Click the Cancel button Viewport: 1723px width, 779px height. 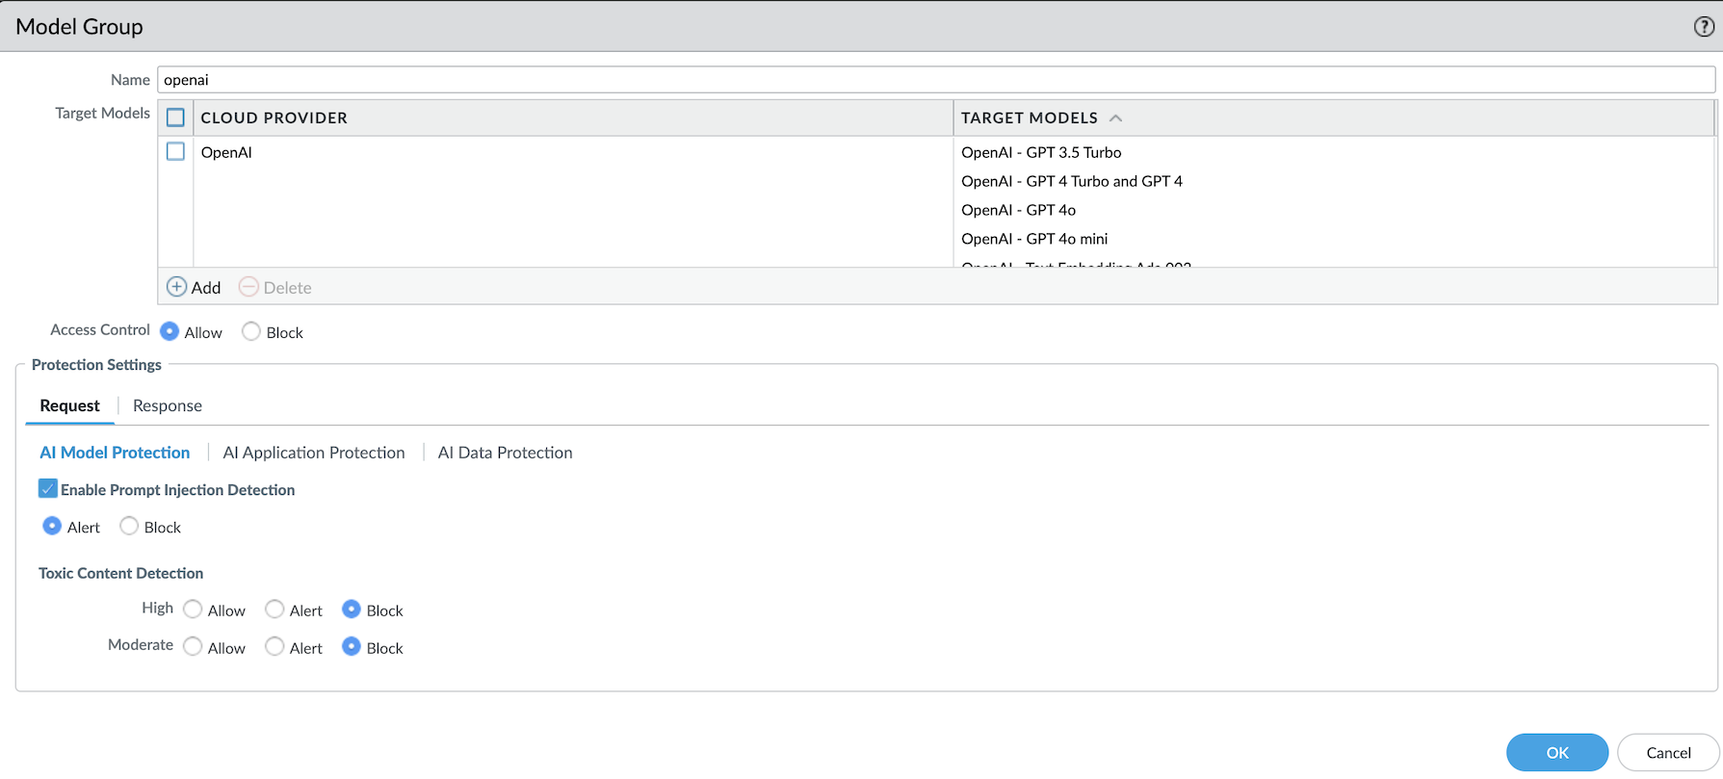point(1668,752)
